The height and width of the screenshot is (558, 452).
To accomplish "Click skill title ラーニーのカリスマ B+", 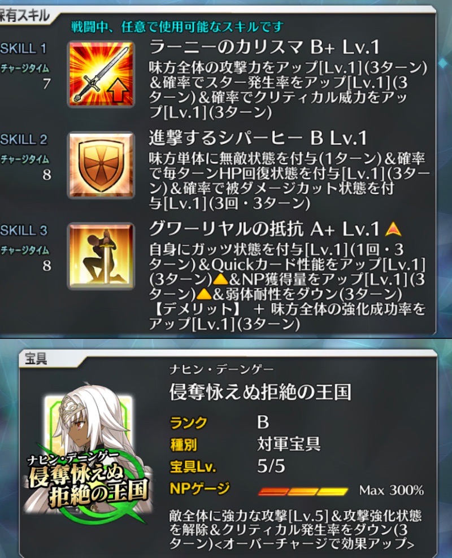I will 264,47.
